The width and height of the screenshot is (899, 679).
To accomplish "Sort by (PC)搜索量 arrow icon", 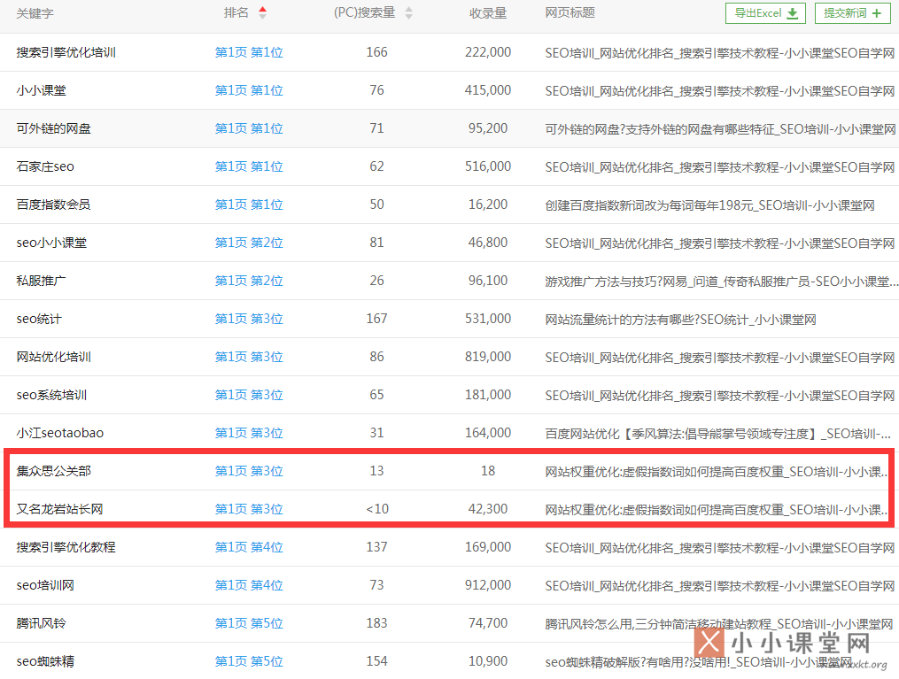I will 409,12.
